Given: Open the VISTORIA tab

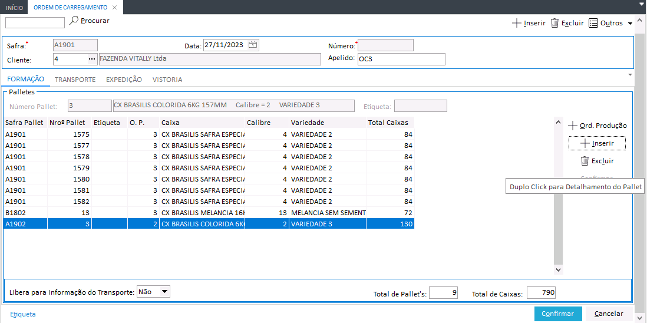Looking at the screenshot, I should 167,80.
